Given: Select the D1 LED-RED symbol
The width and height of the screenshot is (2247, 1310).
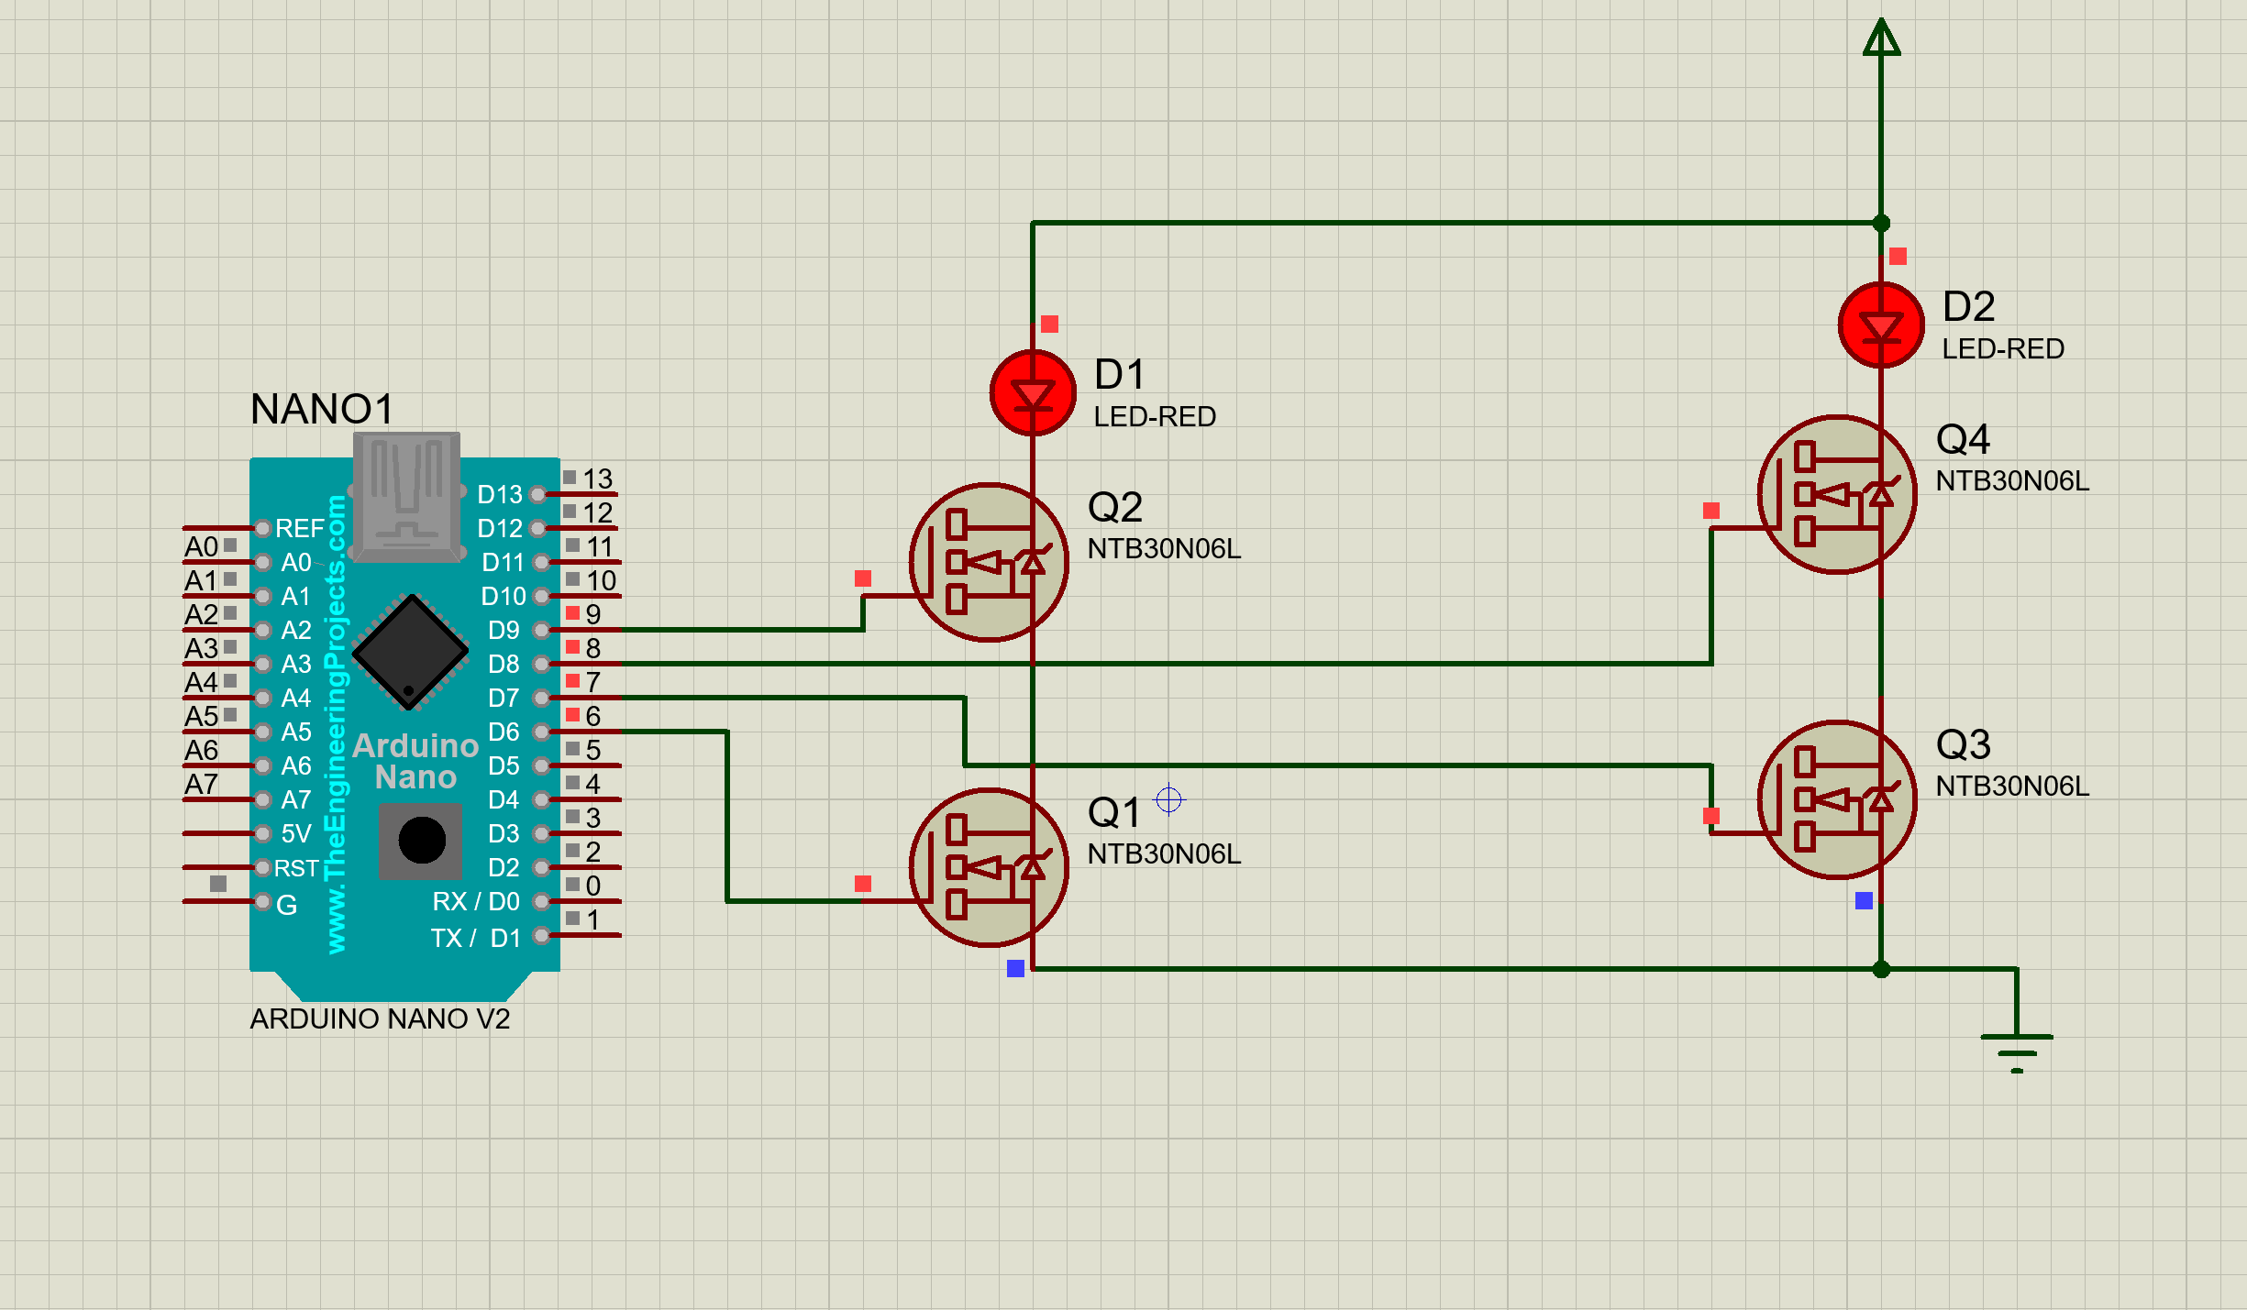Looking at the screenshot, I should pos(1033,391).
